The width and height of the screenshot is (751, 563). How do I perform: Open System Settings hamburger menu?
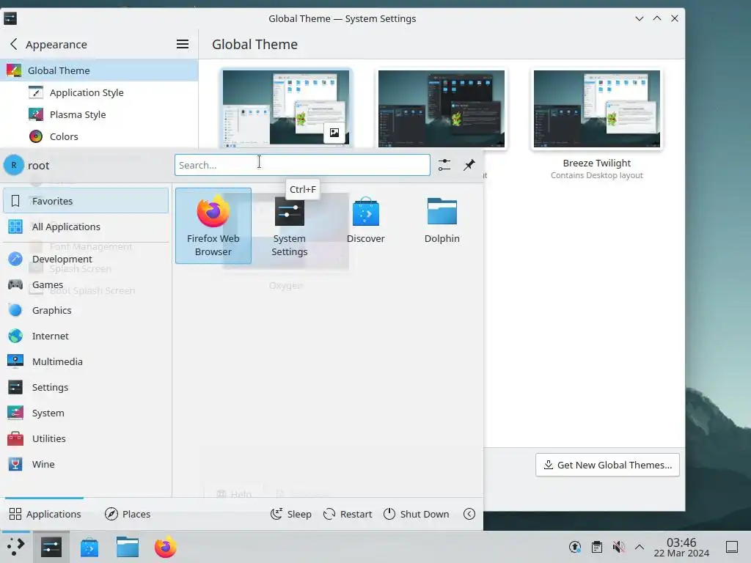click(183, 44)
